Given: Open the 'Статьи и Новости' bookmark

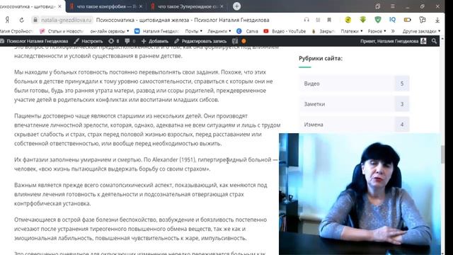Looking at the screenshot, I should tap(62, 31).
